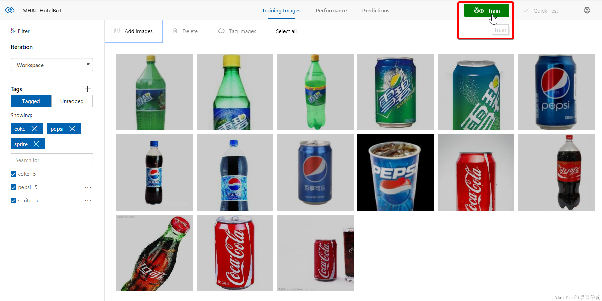Select the Coca-Cola plastic bottle image
The width and height of the screenshot is (602, 301).
[556, 172]
